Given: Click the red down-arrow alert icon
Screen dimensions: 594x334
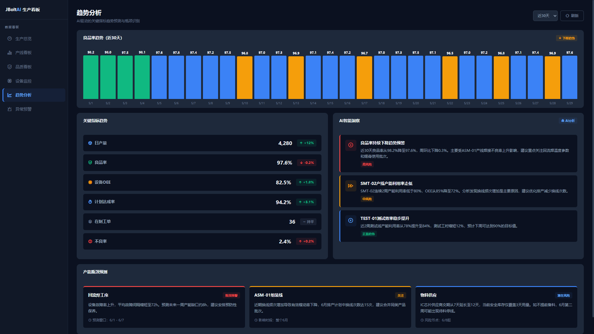Looking at the screenshot, I should click(x=351, y=145).
